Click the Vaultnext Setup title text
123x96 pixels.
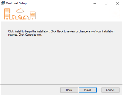click(16, 3)
